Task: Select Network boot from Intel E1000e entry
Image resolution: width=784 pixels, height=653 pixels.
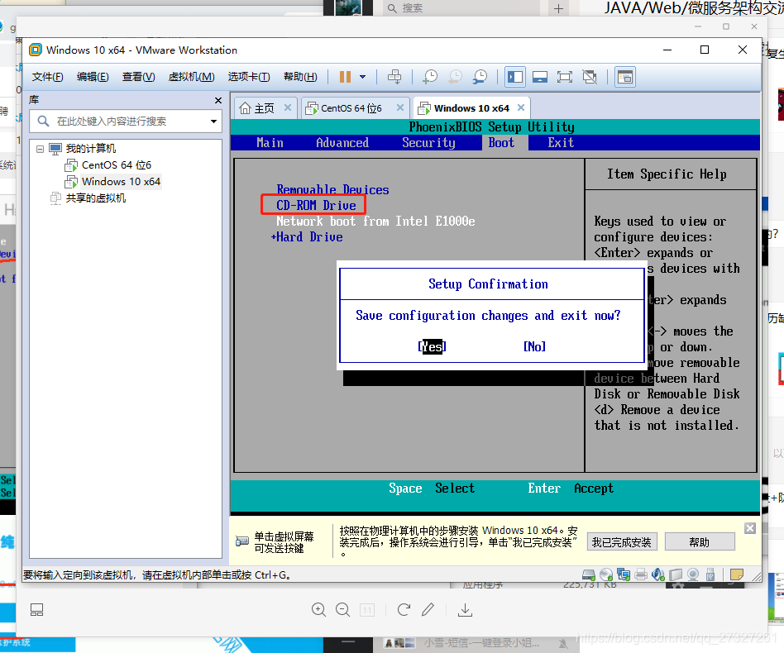Action: 375,222
